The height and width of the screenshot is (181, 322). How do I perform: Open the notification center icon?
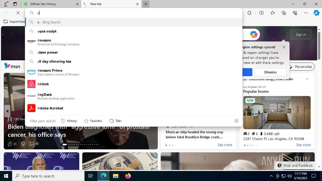coord(314,176)
